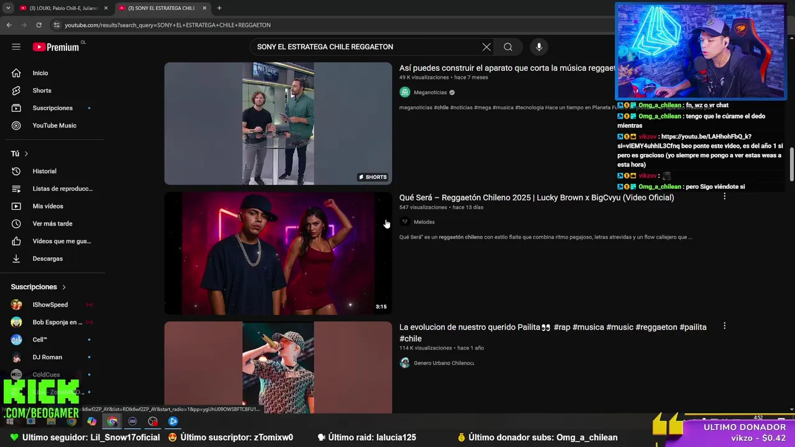Open title 'La evolucion de nuestro querido Pailita'
The image size is (795, 447).
553,333
